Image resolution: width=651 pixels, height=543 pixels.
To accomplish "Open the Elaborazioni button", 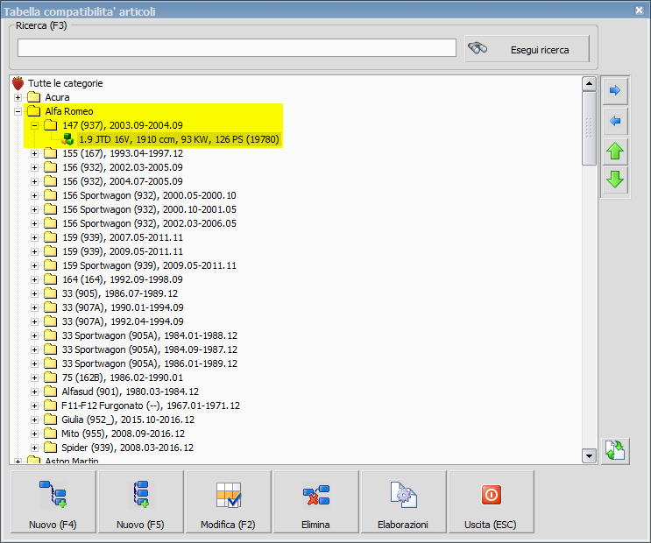I will click(x=404, y=502).
